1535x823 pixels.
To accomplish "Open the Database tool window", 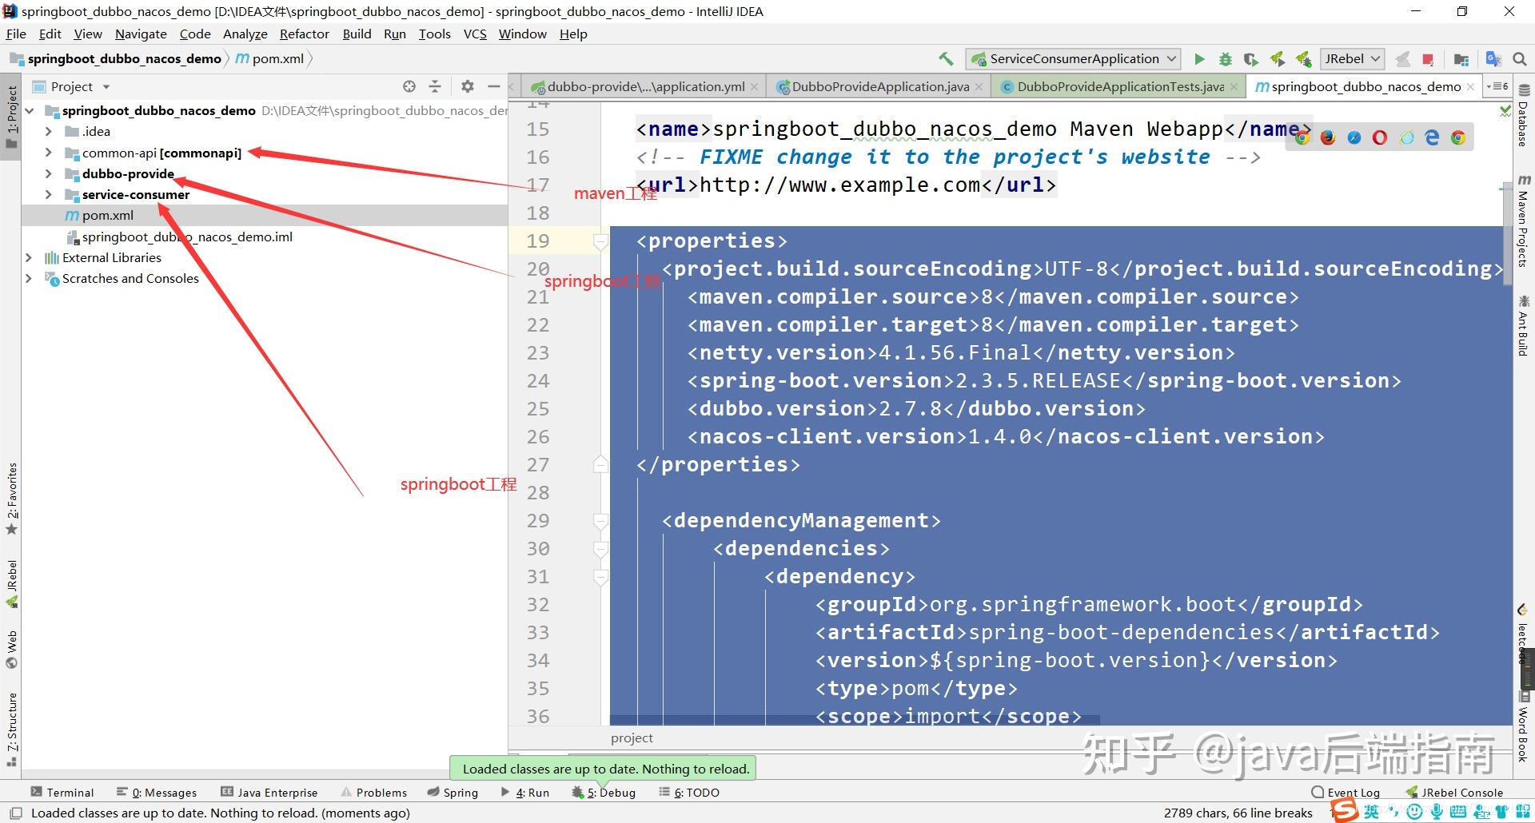I will 1524,117.
